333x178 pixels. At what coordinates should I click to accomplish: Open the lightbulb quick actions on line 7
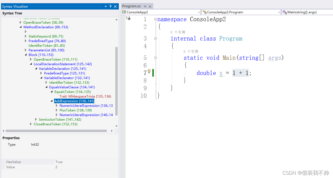pos(149,70)
